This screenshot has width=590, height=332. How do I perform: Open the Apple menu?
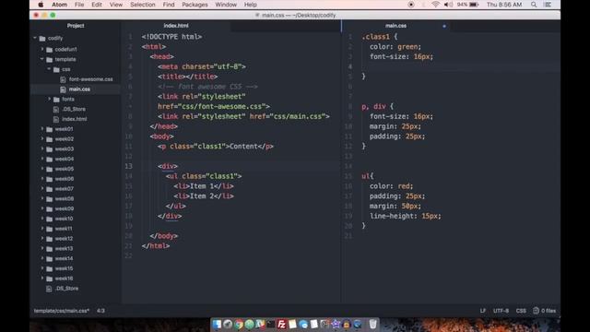[x=41, y=5]
